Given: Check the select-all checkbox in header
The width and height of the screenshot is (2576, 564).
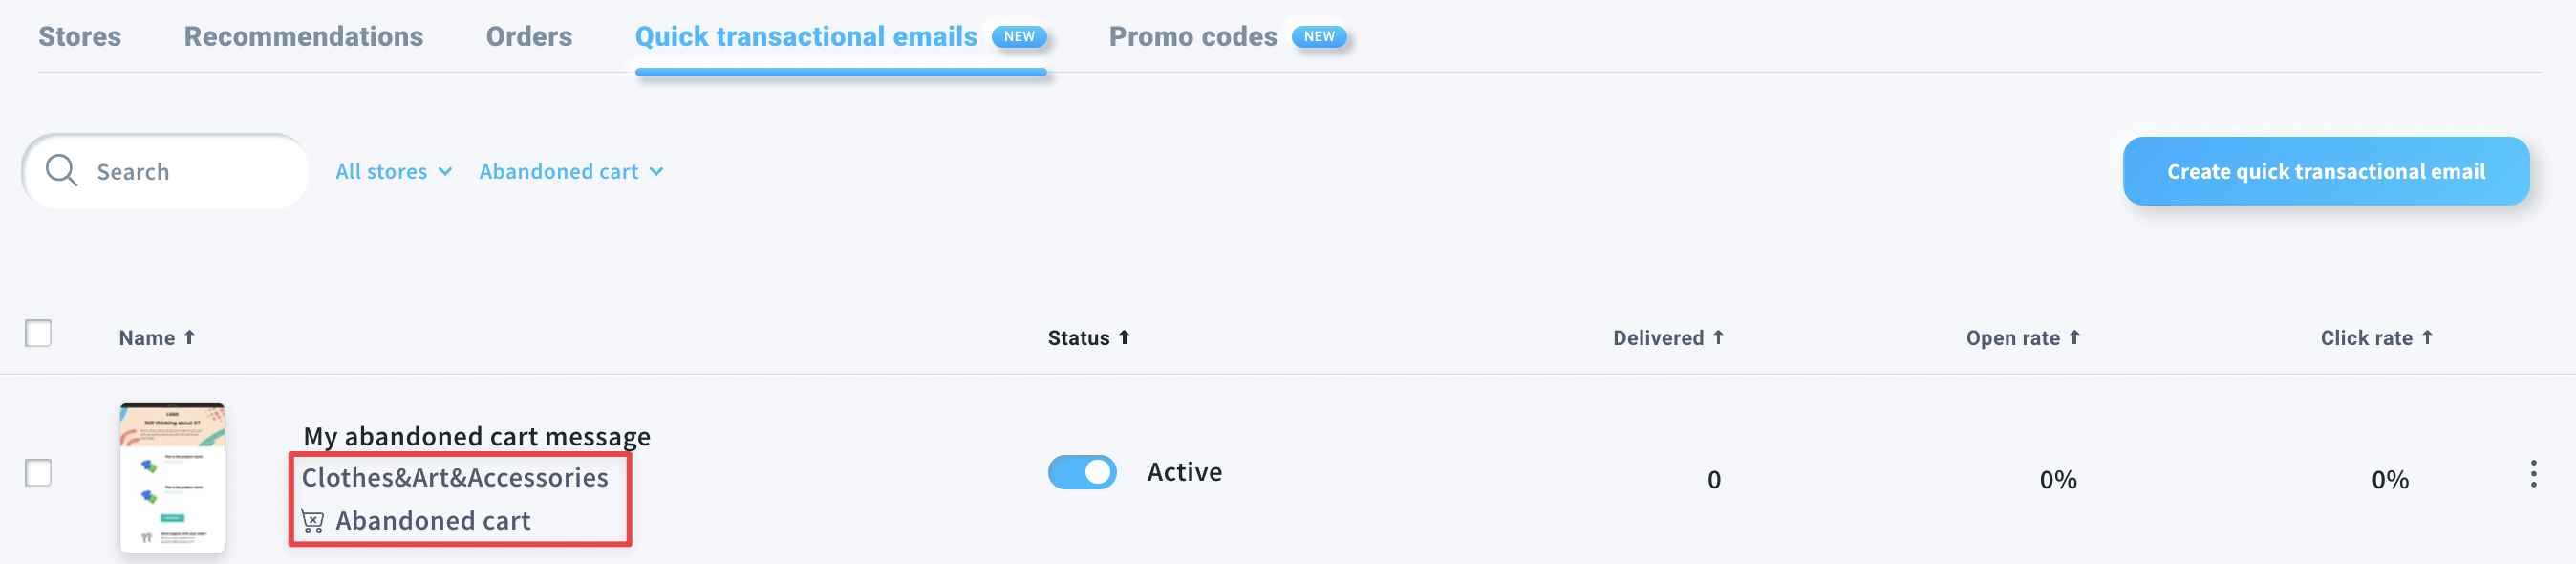Looking at the screenshot, I should 38,333.
